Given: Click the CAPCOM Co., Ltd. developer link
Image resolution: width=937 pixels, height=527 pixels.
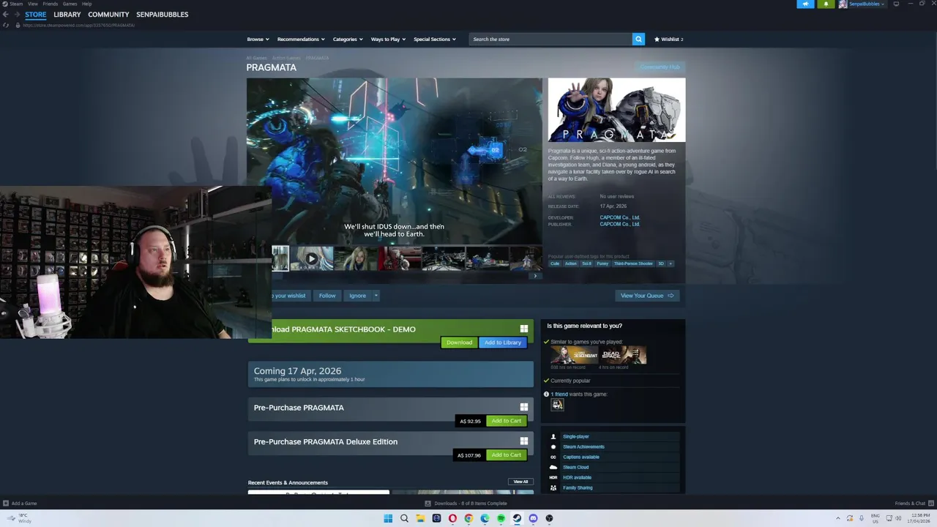Looking at the screenshot, I should (620, 217).
